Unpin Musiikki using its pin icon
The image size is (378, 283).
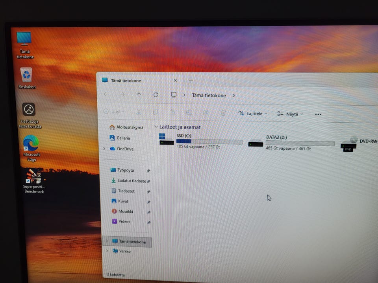point(149,212)
